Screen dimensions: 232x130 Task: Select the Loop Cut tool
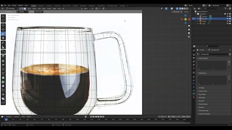(x=3, y=69)
